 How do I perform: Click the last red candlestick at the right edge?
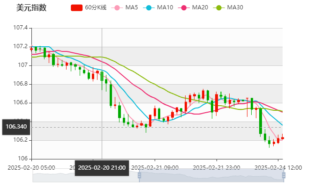(x=283, y=138)
